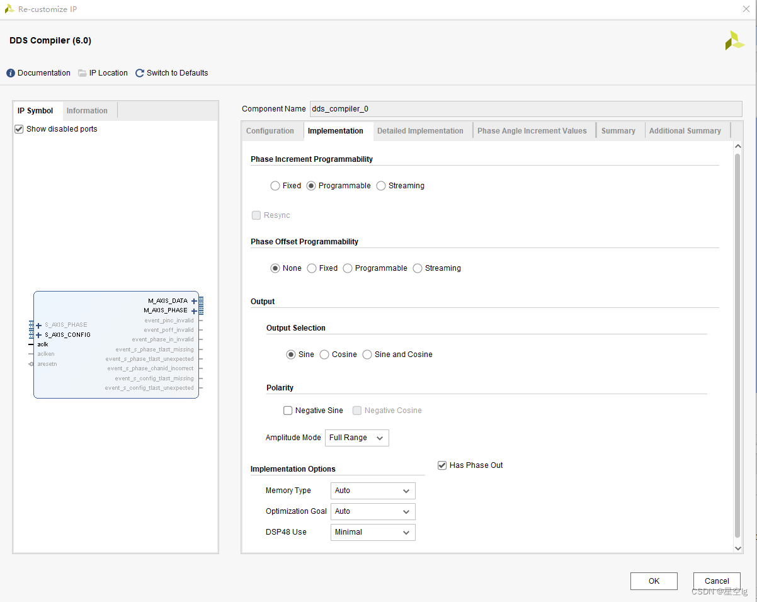Click the aresetn port label
757x602 pixels.
tap(47, 364)
